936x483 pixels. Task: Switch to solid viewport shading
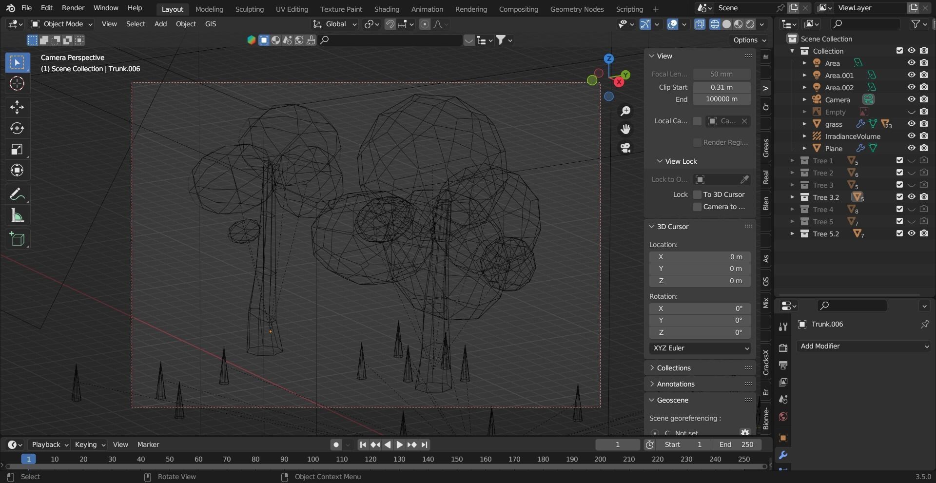pos(726,24)
